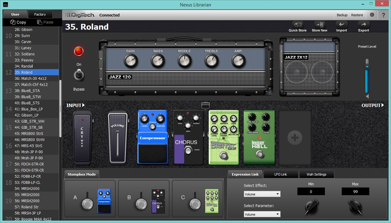The height and width of the screenshot is (223, 391).
Task: Open the Import preset icon
Action: pyautogui.click(x=341, y=25)
